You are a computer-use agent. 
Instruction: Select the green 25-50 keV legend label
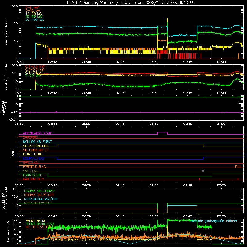(34, 17)
